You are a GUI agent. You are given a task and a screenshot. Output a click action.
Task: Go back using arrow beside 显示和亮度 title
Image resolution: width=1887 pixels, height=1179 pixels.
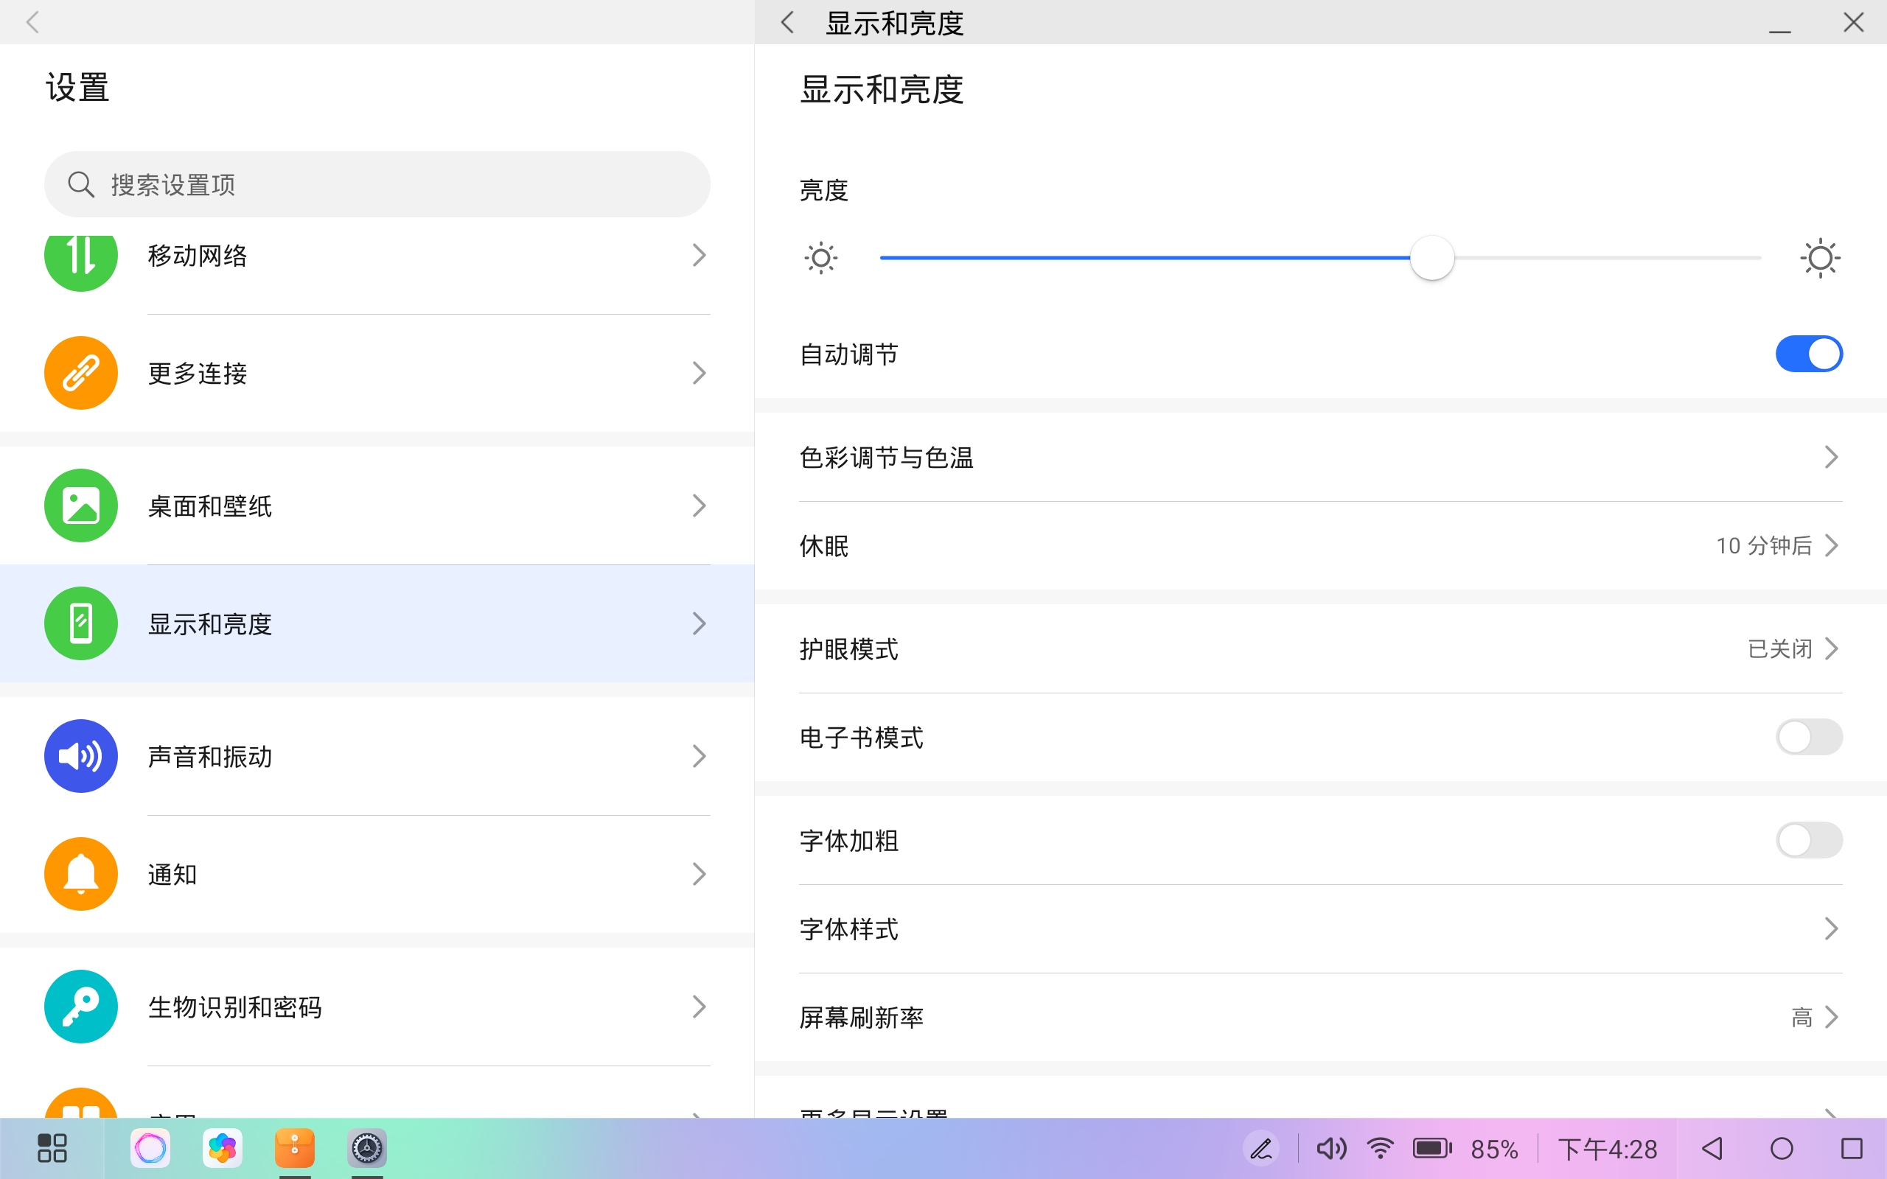787,22
